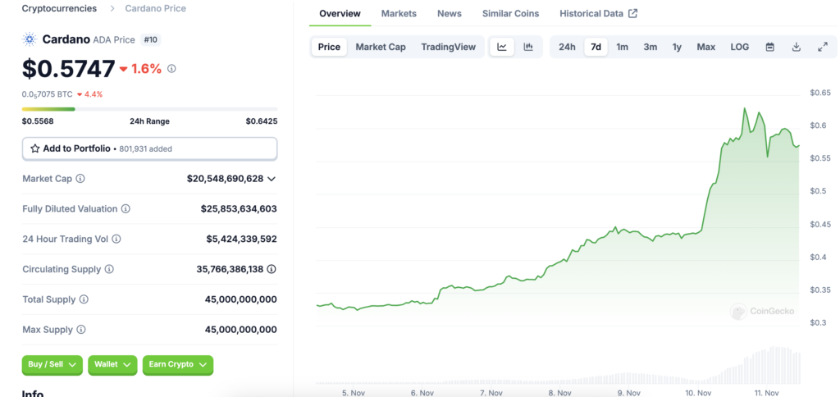Click the info icon beside Market Cap
The height and width of the screenshot is (397, 840).
point(80,179)
